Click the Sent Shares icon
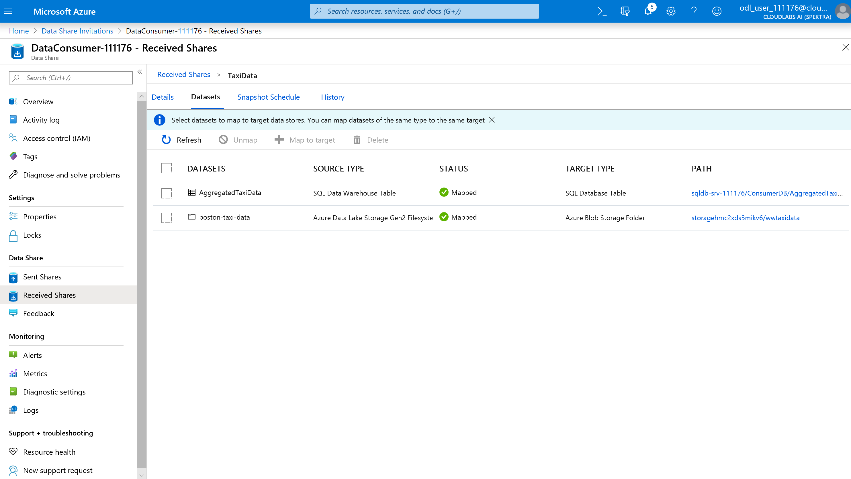Image resolution: width=851 pixels, height=479 pixels. pyautogui.click(x=13, y=277)
